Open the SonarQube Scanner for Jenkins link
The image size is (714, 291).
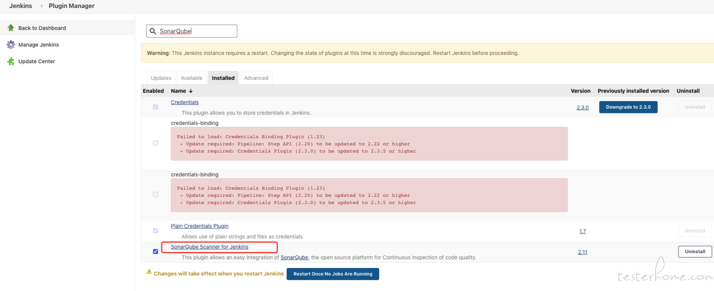click(209, 247)
